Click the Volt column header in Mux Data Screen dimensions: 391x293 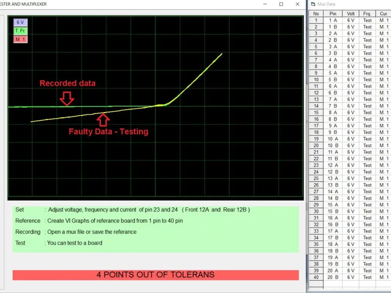(x=350, y=14)
